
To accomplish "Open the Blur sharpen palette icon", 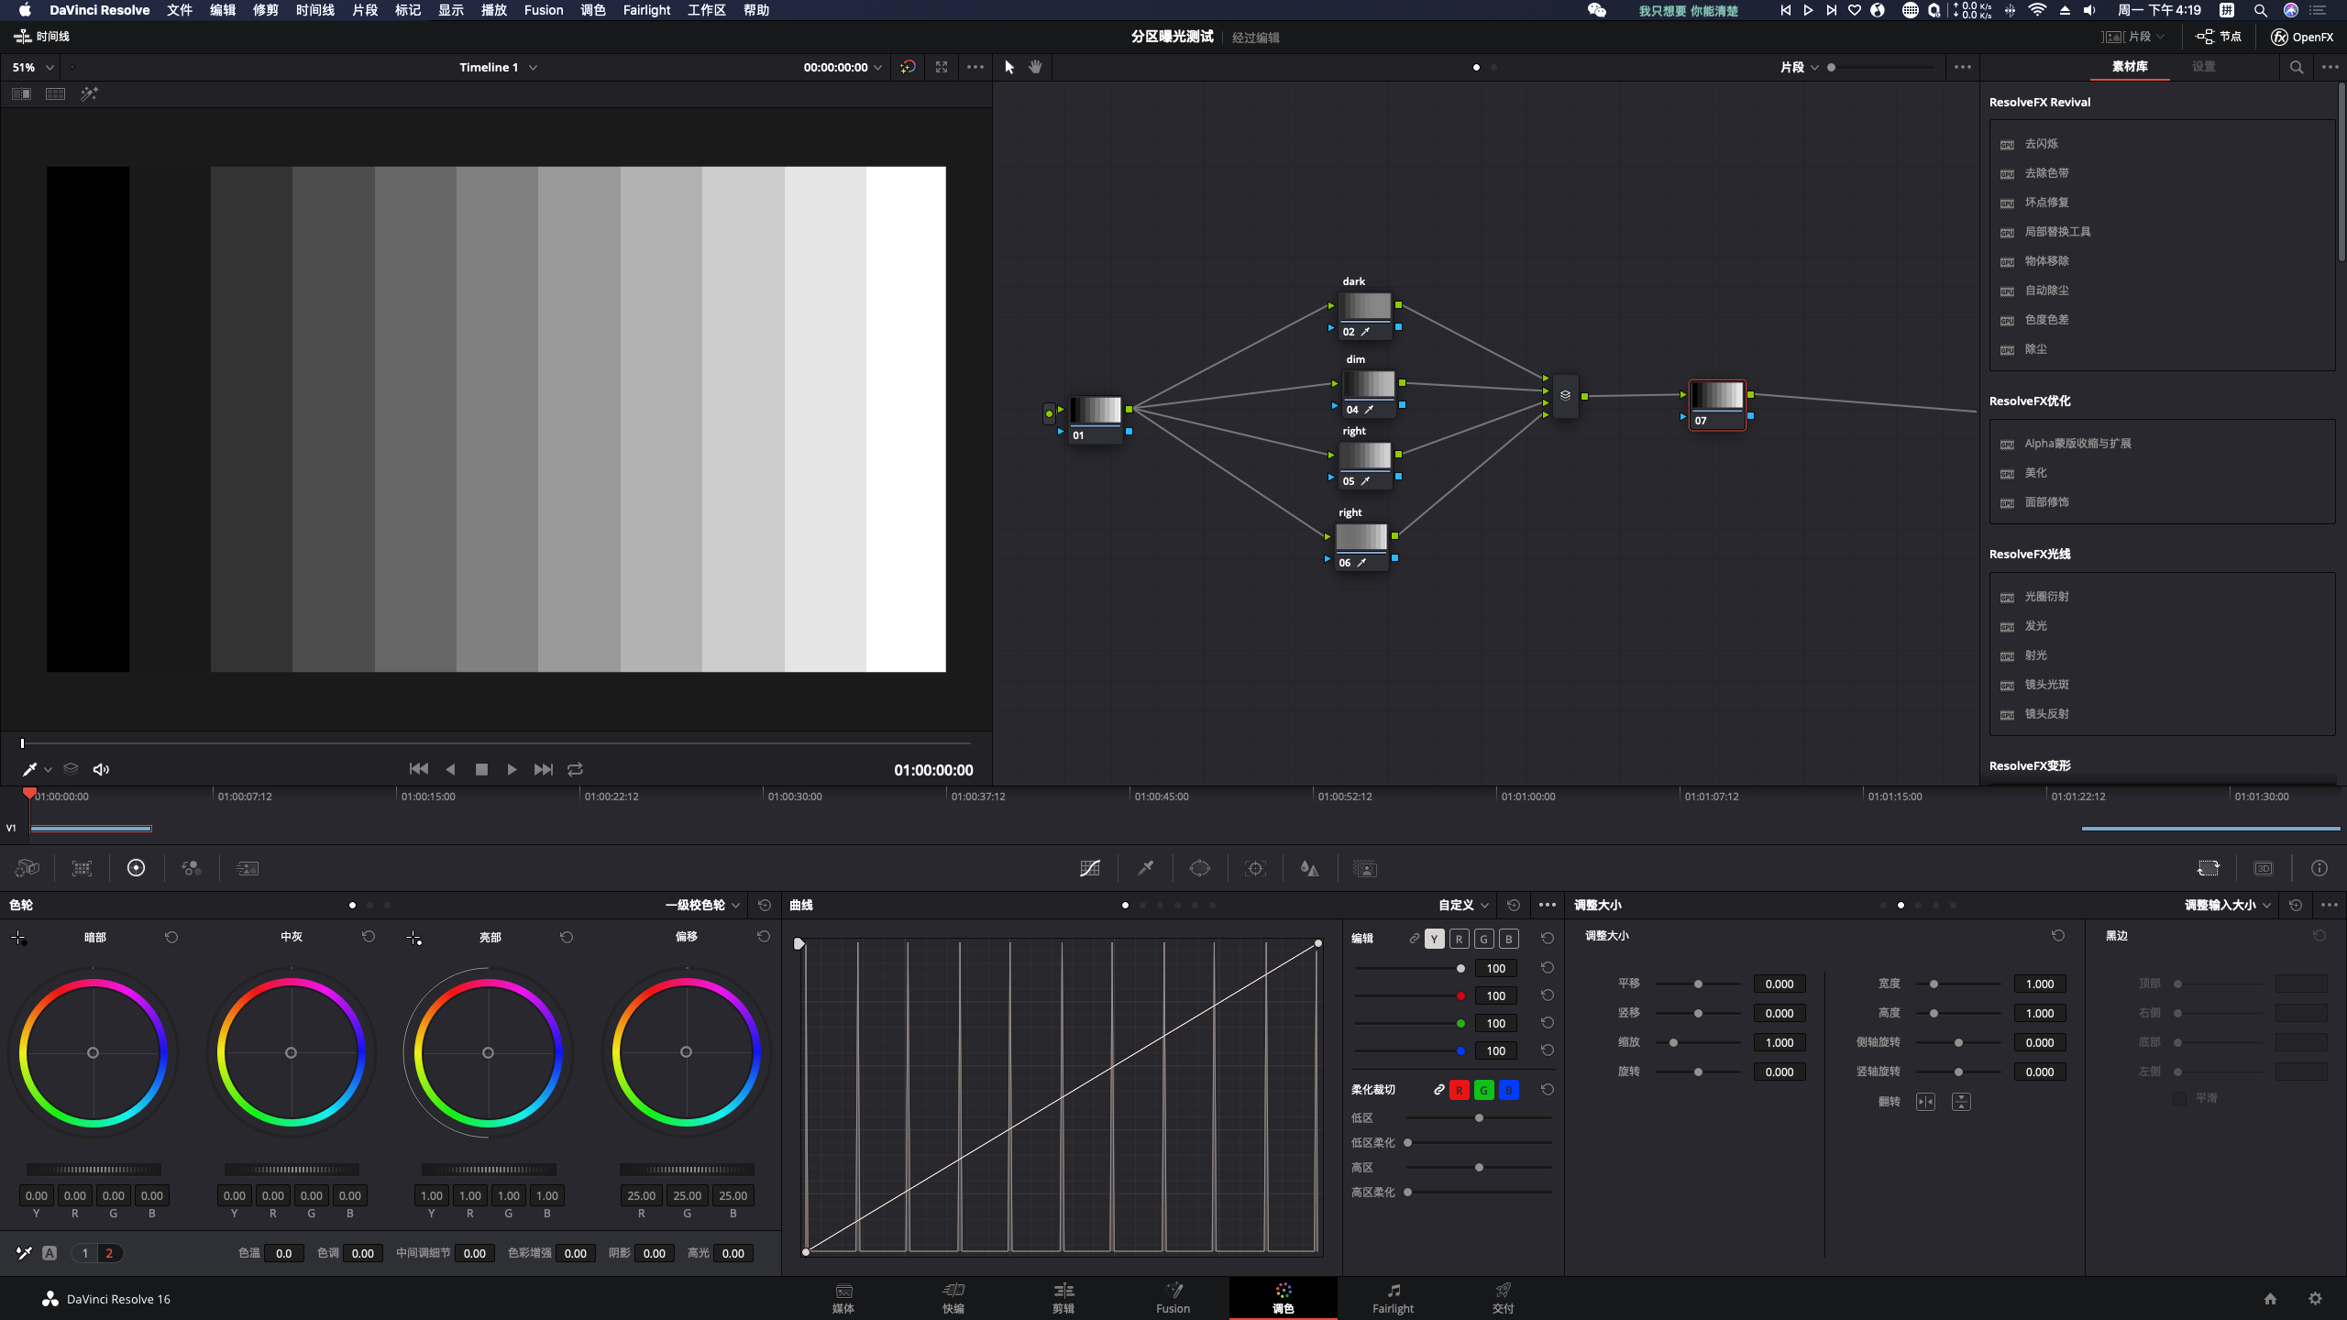I will click(1309, 868).
